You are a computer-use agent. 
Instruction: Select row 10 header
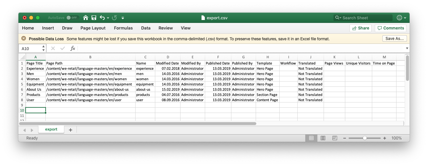point(22,110)
